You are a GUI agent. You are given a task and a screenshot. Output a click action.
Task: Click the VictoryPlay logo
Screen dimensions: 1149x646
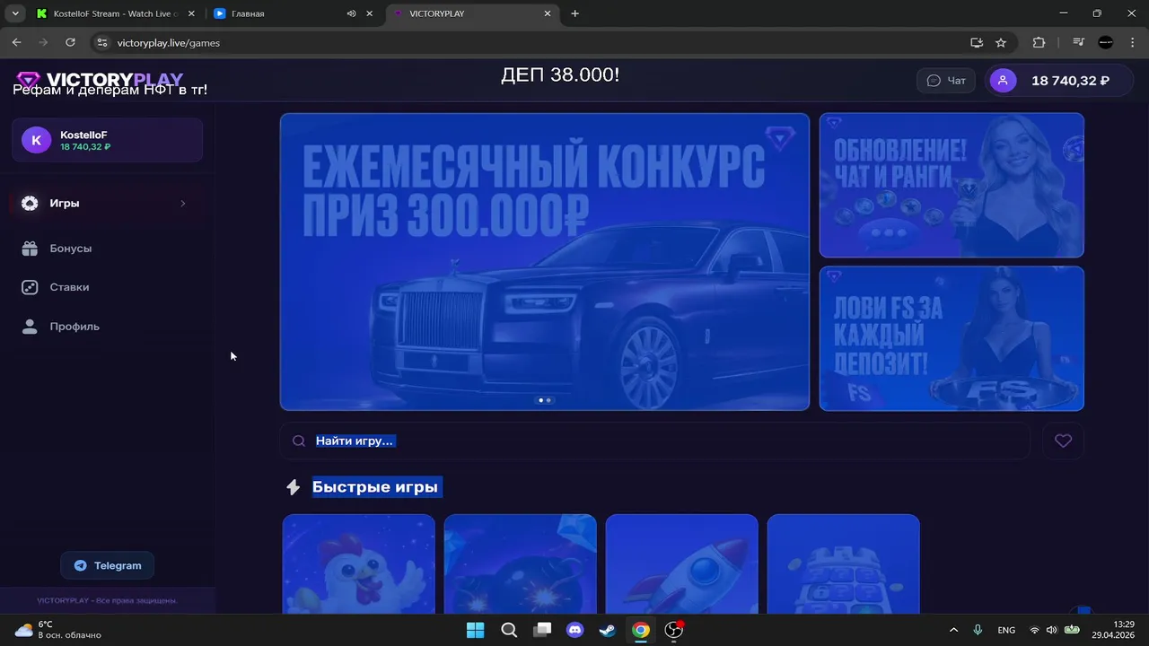tap(100, 80)
